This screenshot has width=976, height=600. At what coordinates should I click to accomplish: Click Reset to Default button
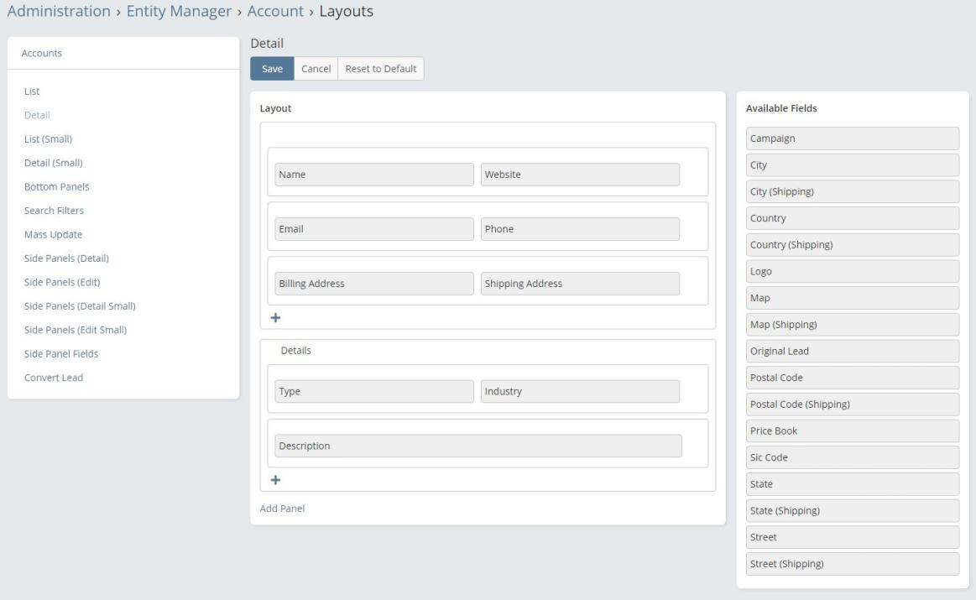click(x=380, y=69)
